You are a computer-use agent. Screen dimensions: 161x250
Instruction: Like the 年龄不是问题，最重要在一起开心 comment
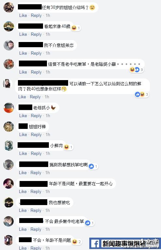pyautogui.click(x=23, y=191)
